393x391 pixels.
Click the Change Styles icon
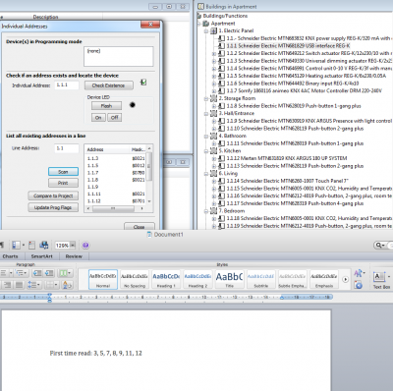(x=359, y=273)
